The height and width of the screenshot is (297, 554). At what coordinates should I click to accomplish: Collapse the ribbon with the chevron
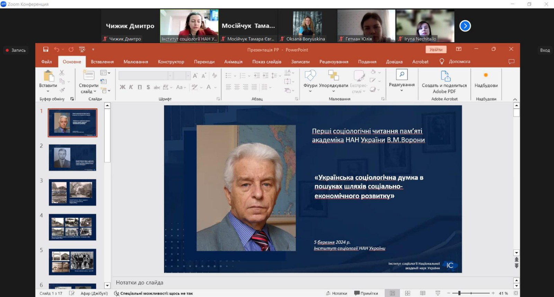pyautogui.click(x=515, y=99)
